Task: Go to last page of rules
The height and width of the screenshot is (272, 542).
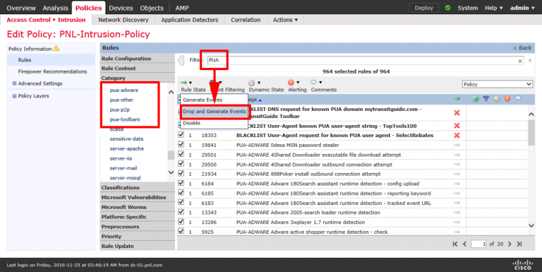Action: 519,244
